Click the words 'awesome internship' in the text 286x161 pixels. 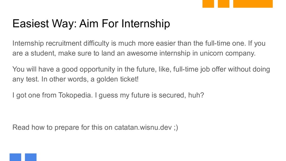[x=159, y=53]
